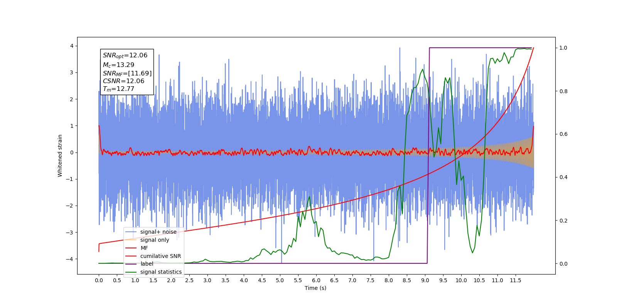
Task: Select the 'label' legend entry text
Action: [147, 264]
